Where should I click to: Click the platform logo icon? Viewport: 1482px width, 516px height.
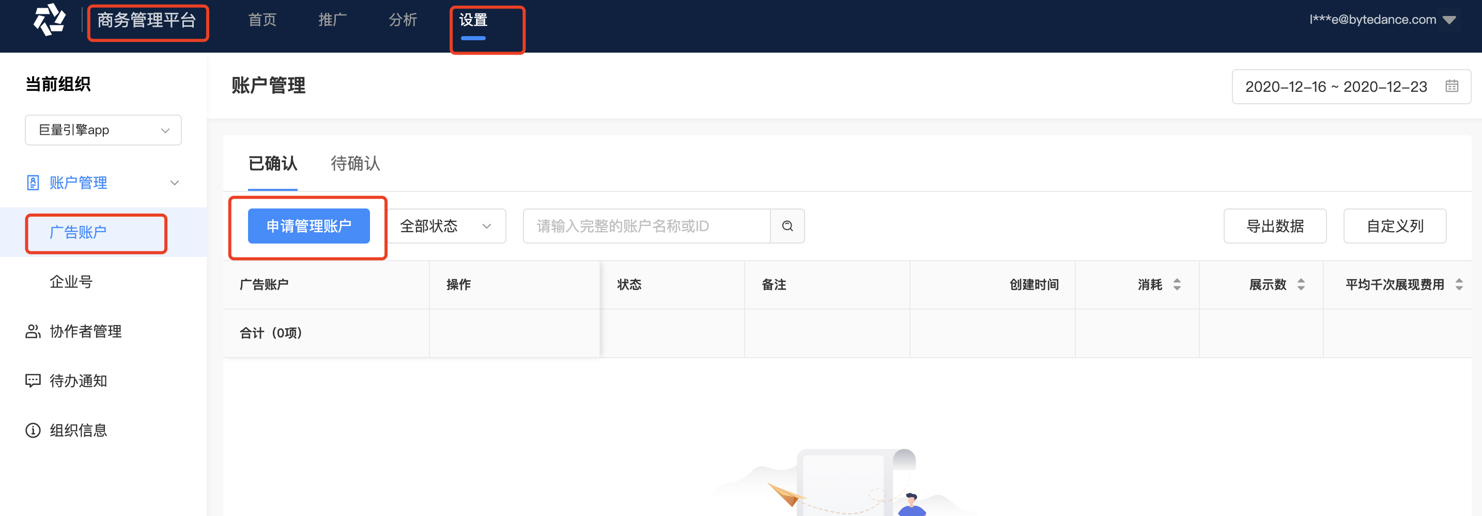pyautogui.click(x=49, y=20)
